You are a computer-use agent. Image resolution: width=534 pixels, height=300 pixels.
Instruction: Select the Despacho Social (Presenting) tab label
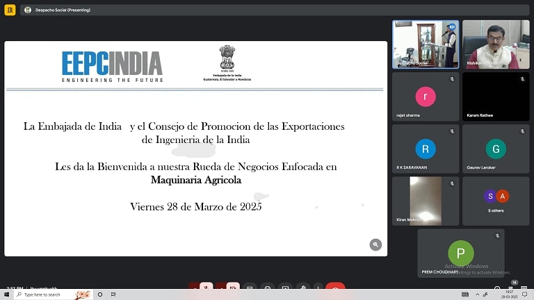pos(63,10)
